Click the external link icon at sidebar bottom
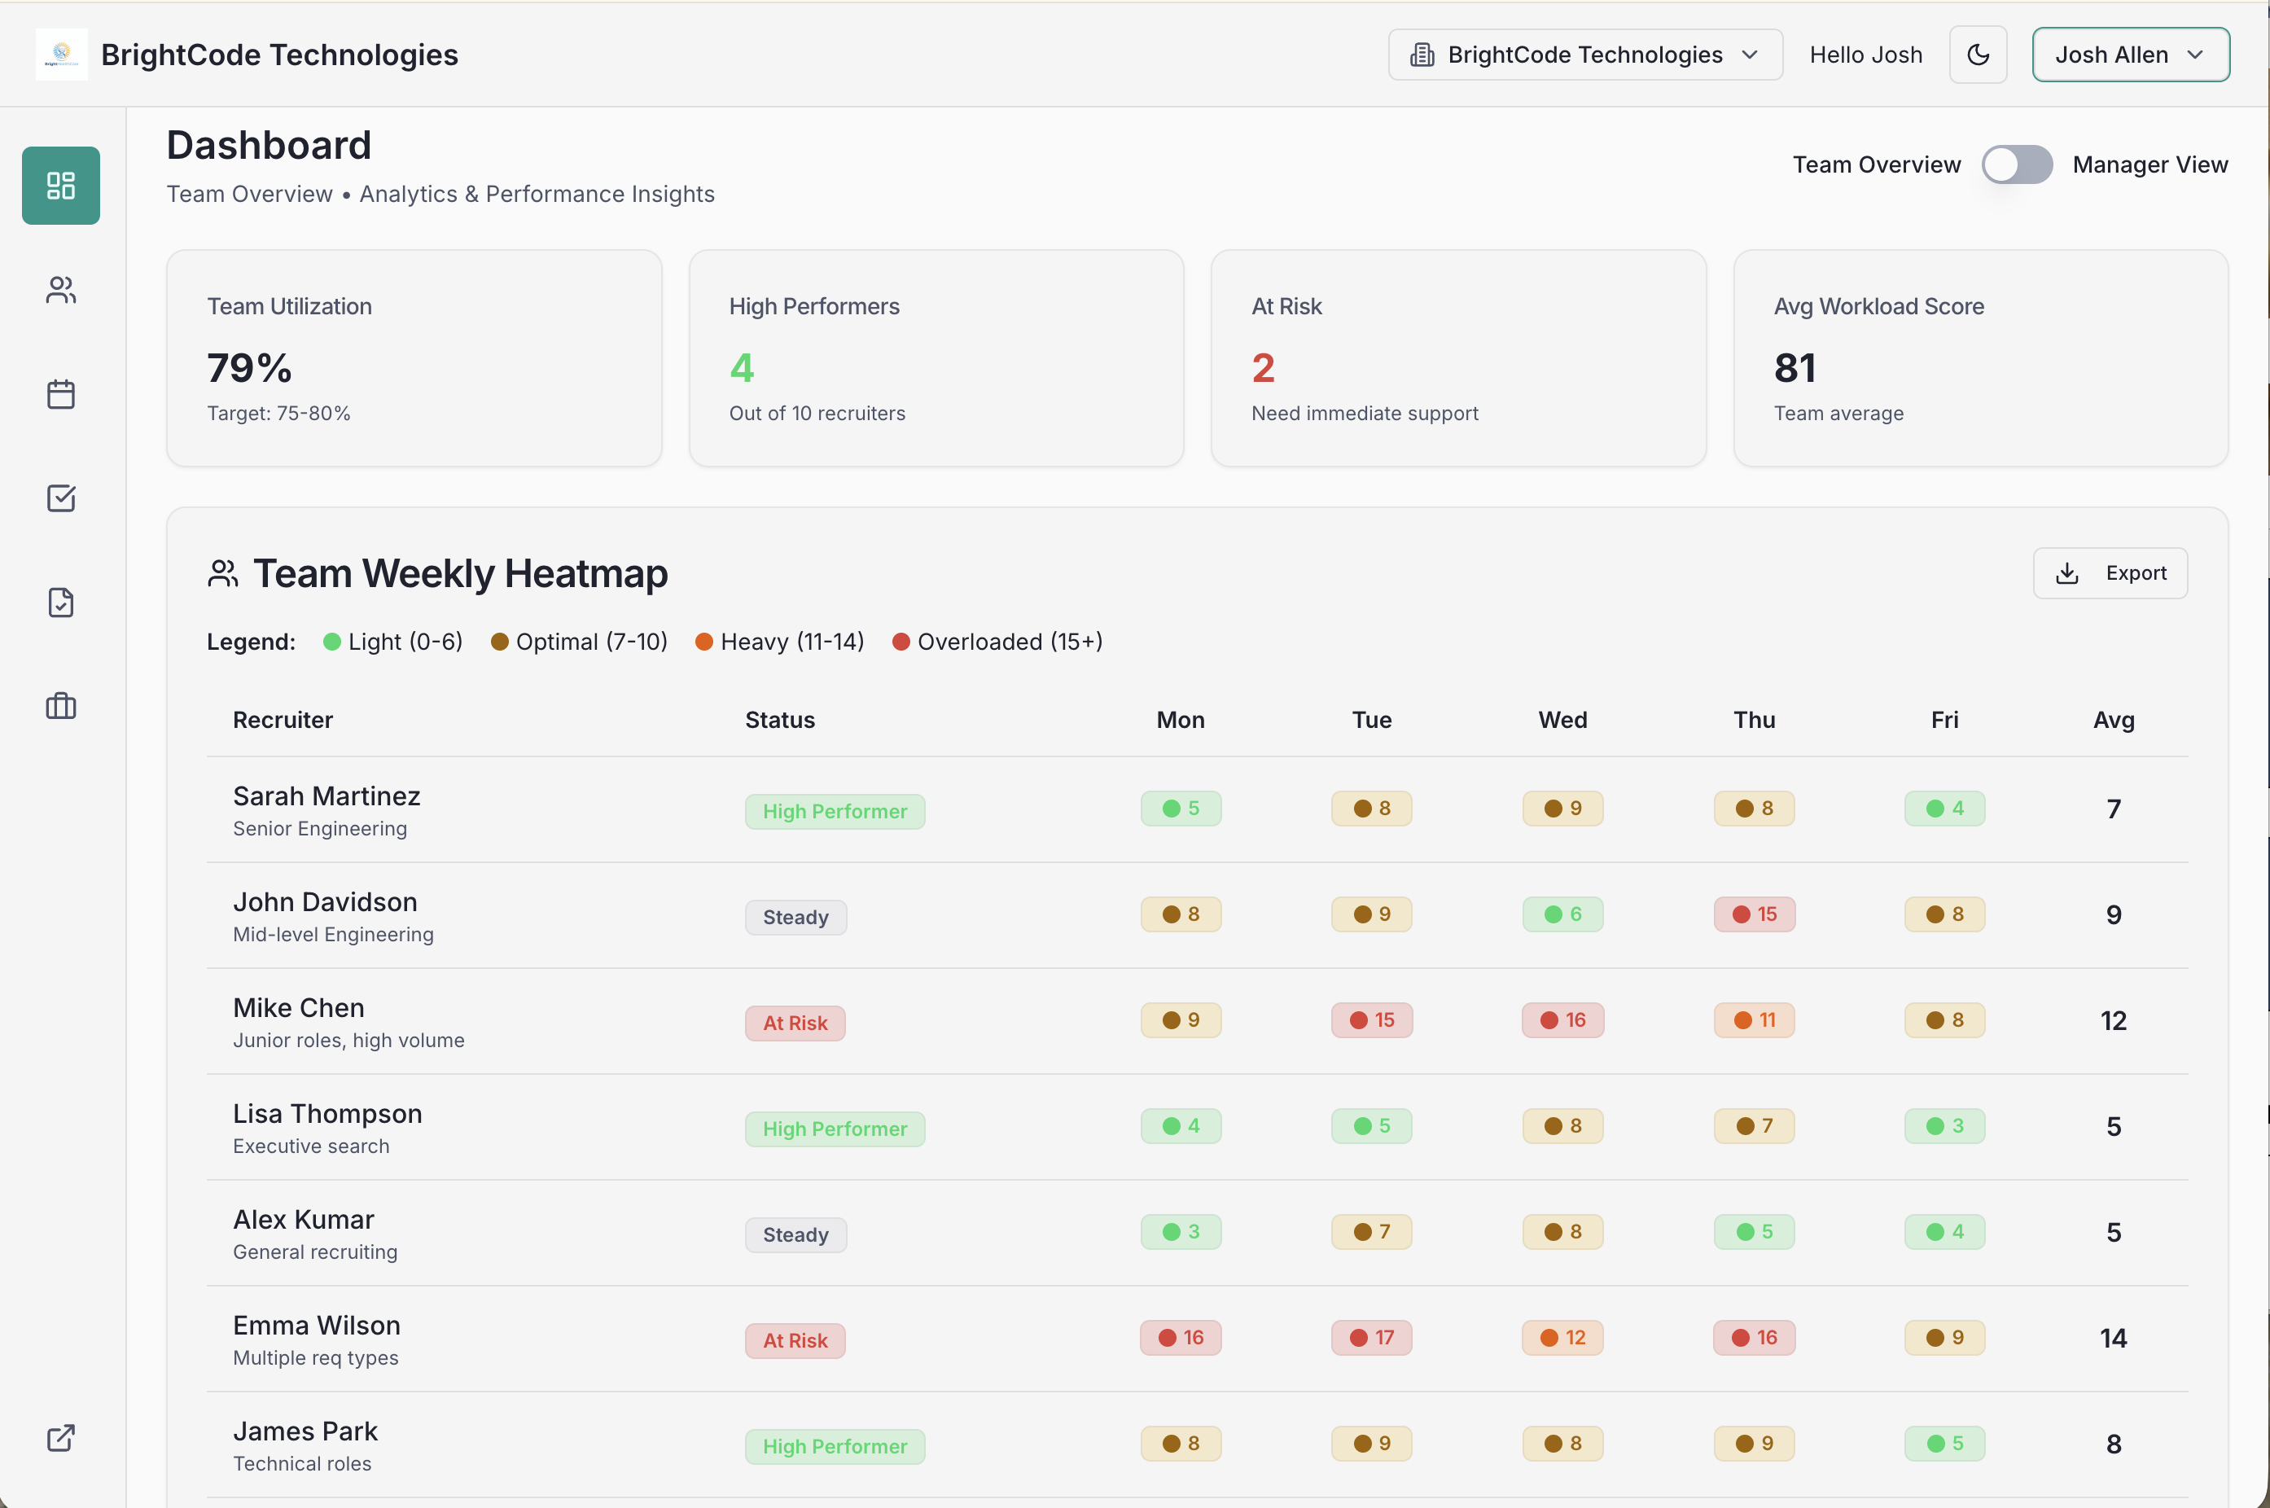 [x=60, y=1438]
